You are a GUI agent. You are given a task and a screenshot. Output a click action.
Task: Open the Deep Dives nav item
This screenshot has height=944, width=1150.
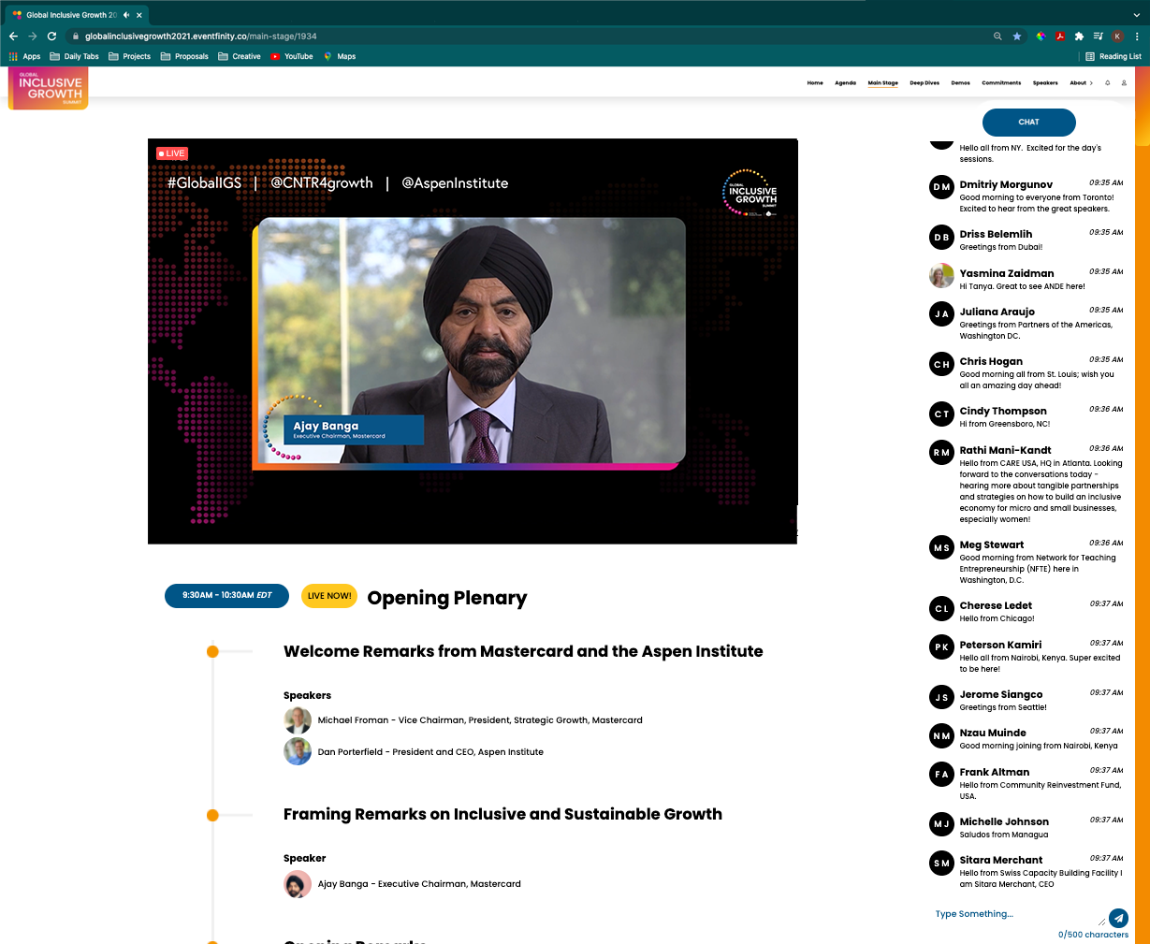924,83
